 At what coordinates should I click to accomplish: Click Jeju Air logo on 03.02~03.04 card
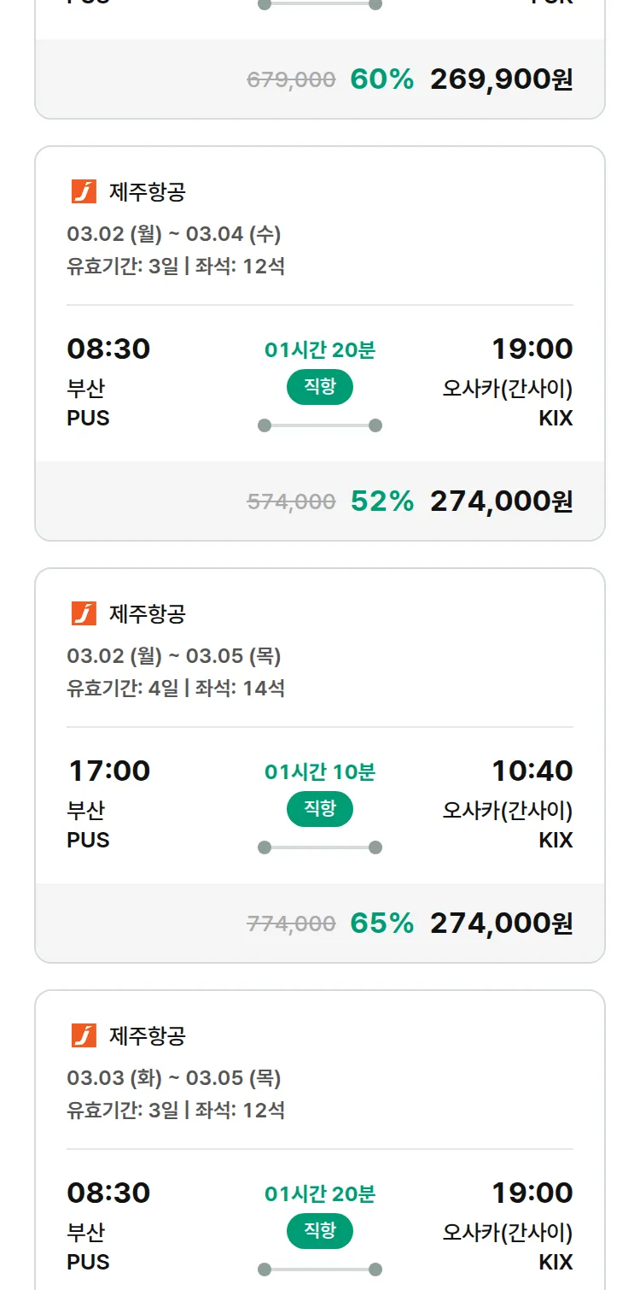pyautogui.click(x=84, y=191)
